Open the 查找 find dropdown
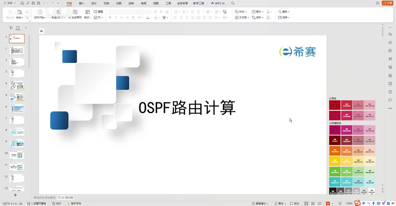Image resolution: width=396 pixels, height=206 pixels. pos(284,12)
